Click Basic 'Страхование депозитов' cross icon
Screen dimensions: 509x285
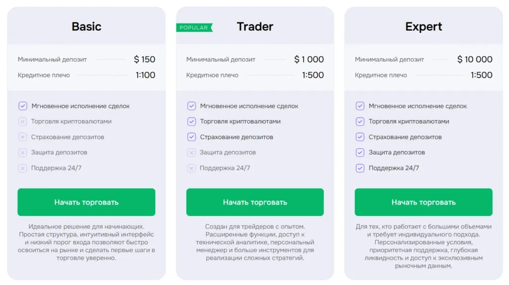(23, 137)
